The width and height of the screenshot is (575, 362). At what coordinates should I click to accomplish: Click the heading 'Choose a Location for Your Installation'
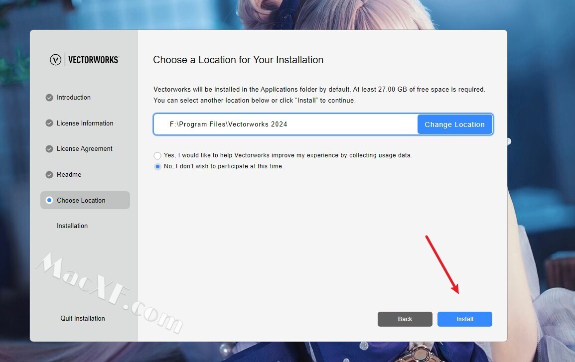click(238, 60)
